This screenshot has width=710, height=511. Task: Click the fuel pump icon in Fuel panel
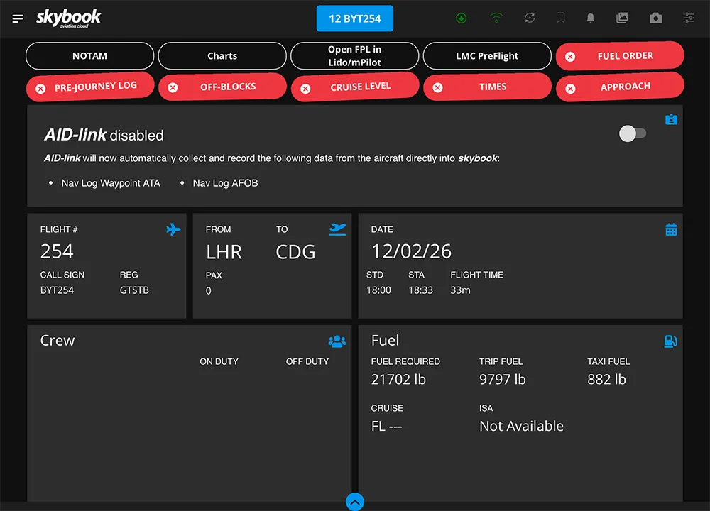pyautogui.click(x=670, y=341)
